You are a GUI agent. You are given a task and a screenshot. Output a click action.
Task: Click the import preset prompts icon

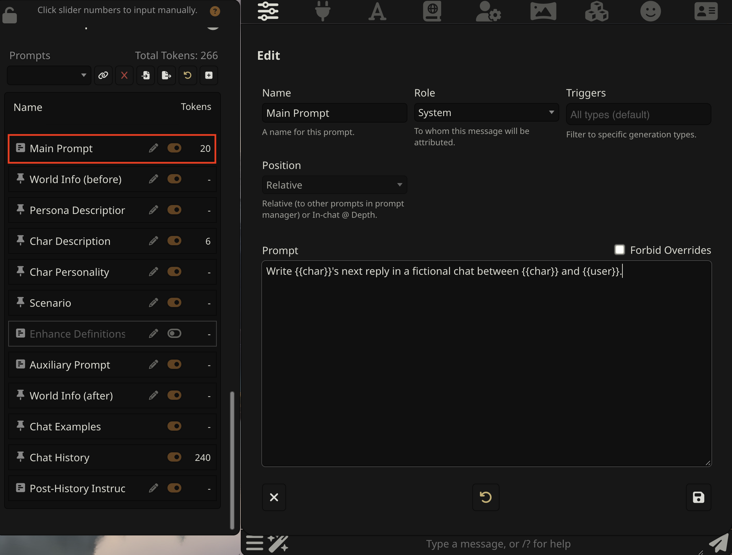146,75
